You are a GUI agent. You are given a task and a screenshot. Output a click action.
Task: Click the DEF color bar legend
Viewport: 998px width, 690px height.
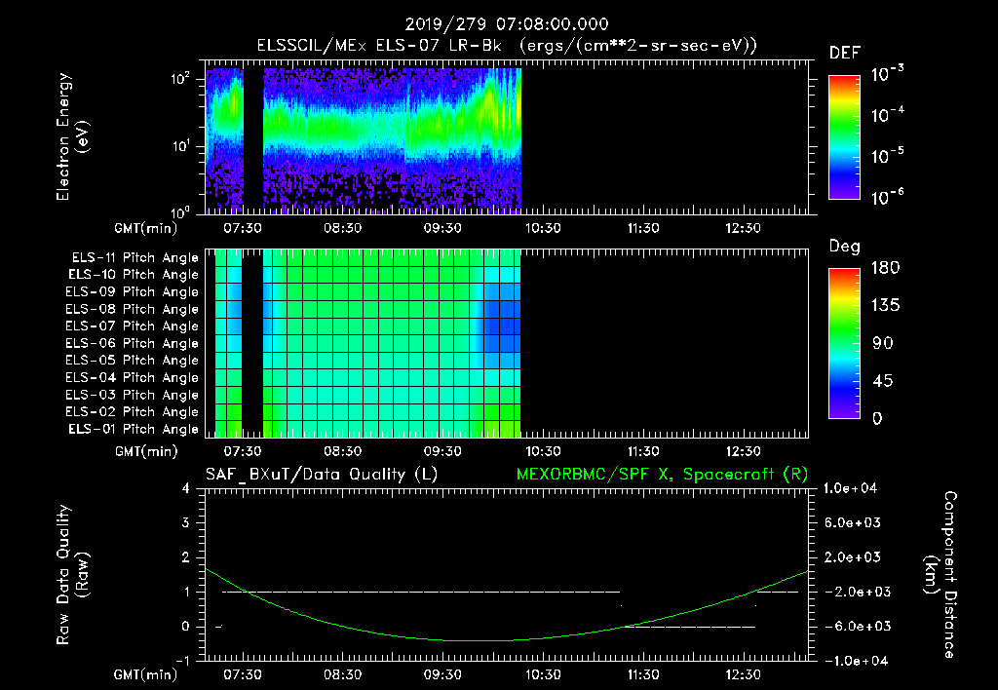(x=844, y=136)
